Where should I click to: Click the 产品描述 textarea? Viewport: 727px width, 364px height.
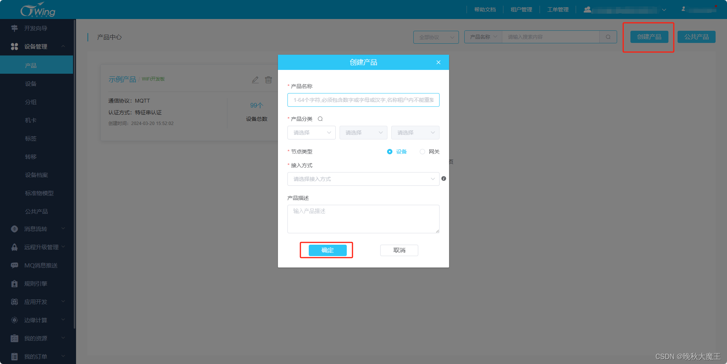363,219
